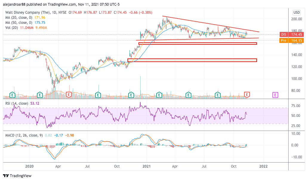Click the magenta upcoming earnings marker
The width and height of the screenshot is (308, 181).
click(275, 95)
